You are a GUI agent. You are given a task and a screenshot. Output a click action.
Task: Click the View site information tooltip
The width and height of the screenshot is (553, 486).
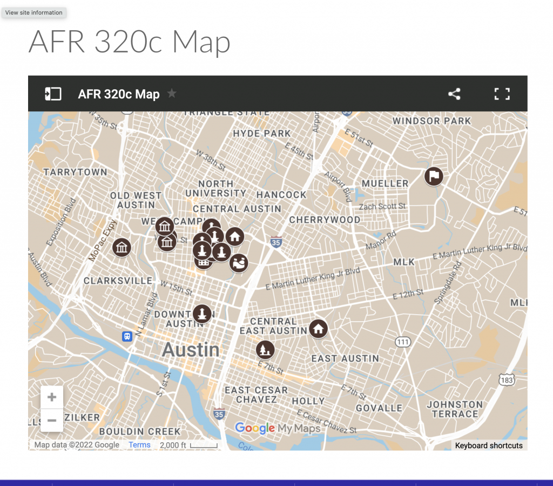click(34, 13)
